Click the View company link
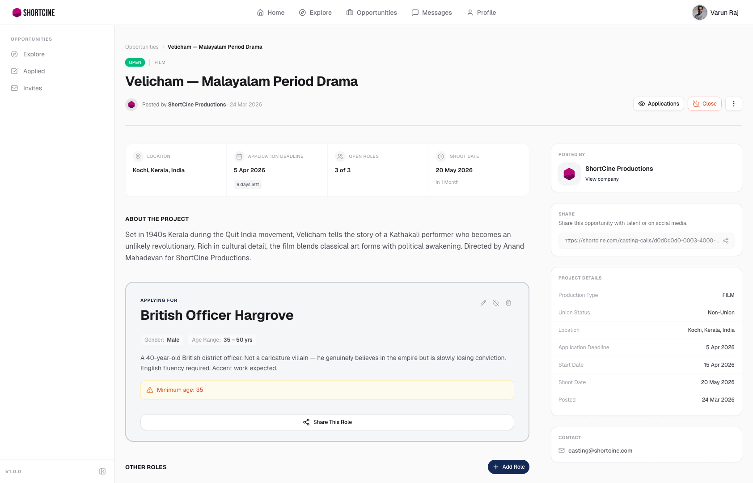 (602, 179)
